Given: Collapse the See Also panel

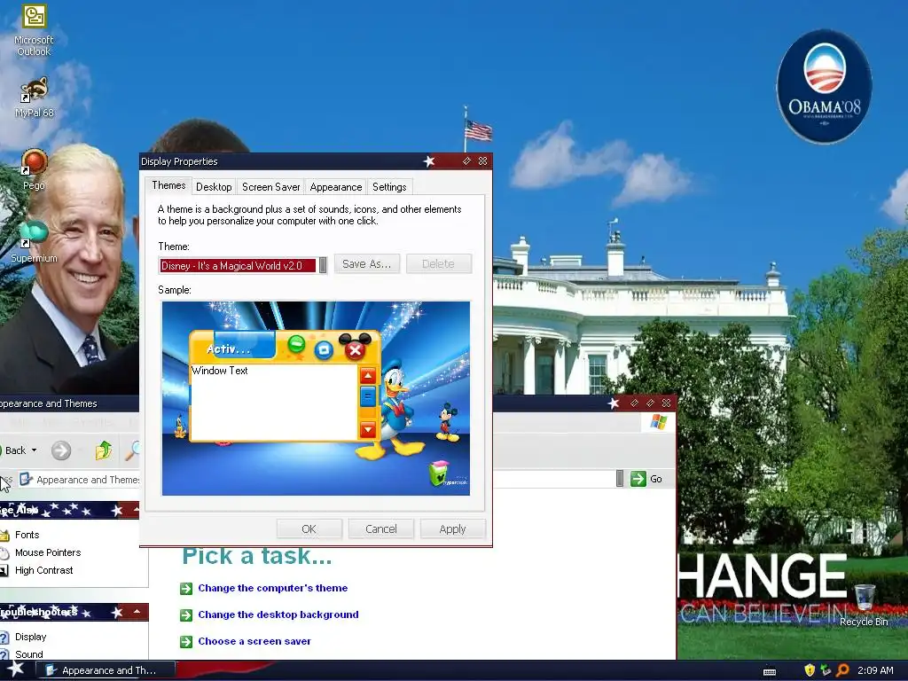Looking at the screenshot, I should pos(136,510).
